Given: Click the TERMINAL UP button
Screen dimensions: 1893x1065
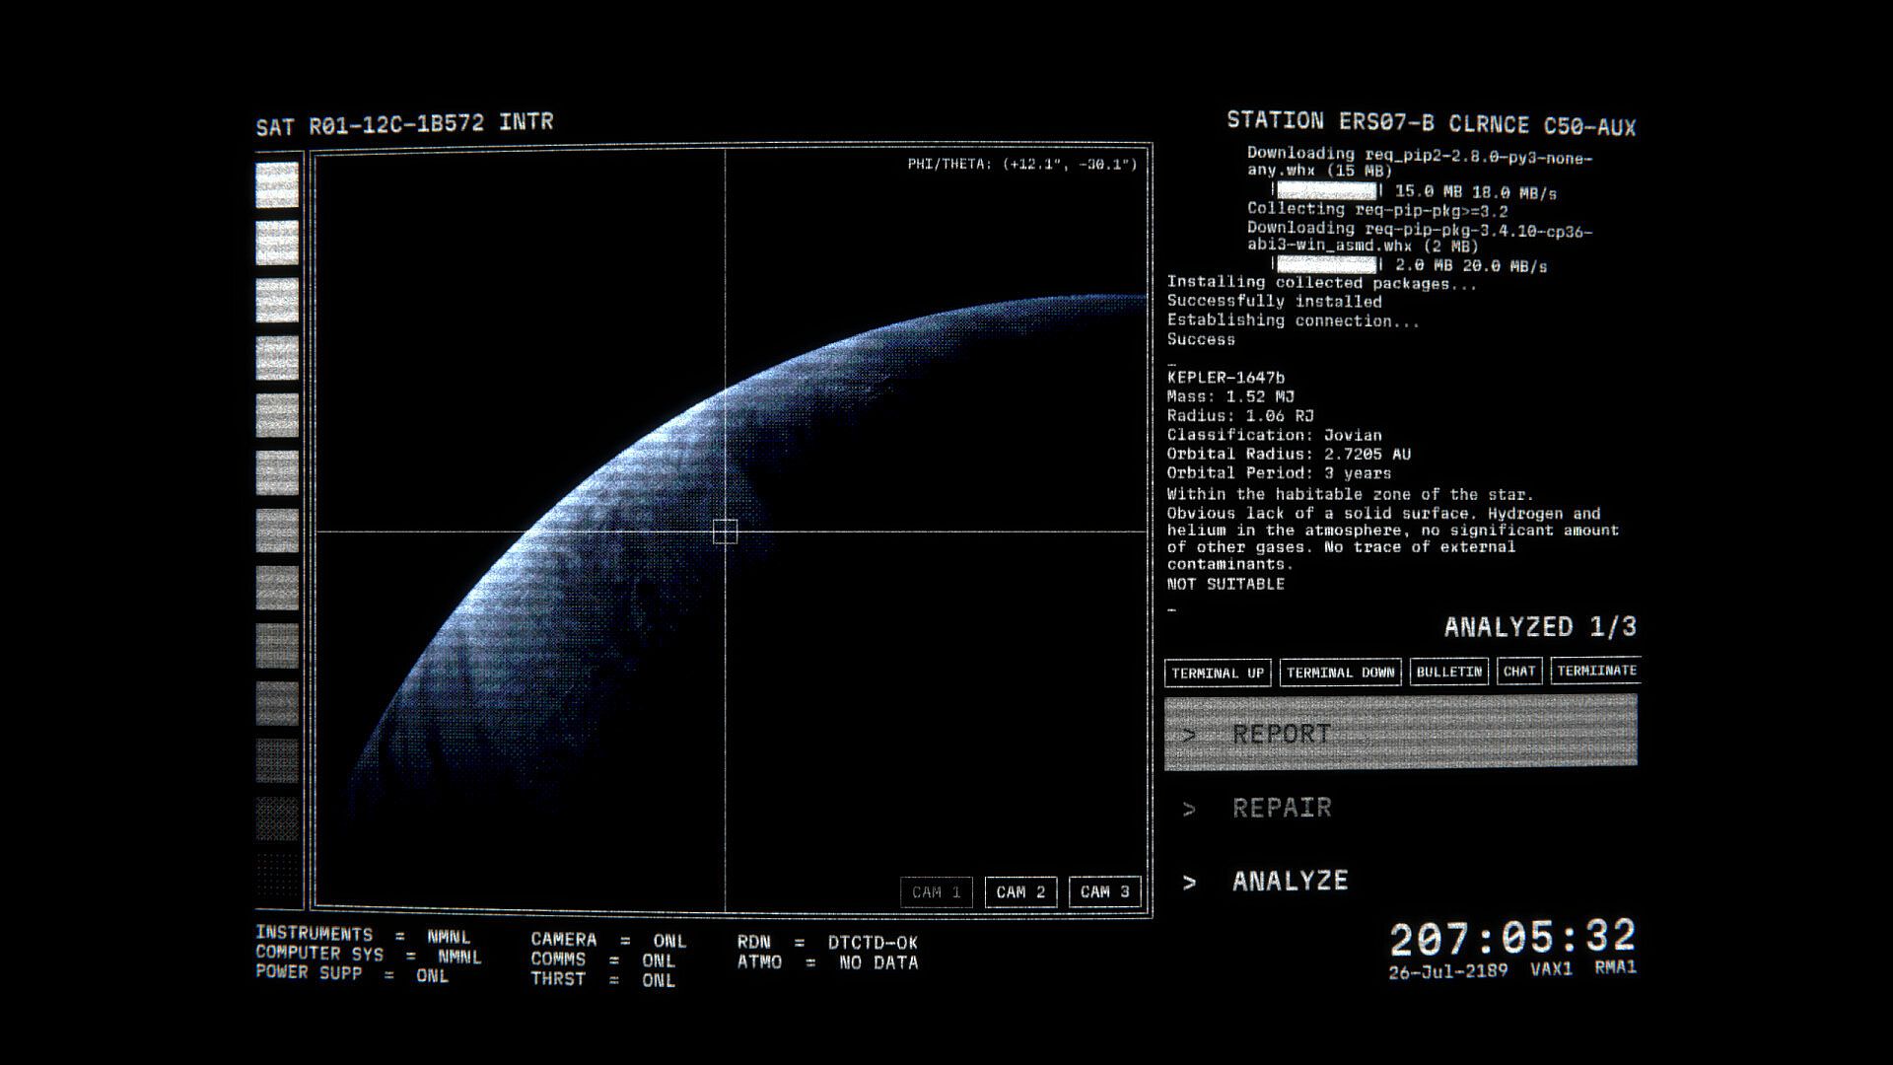Looking at the screenshot, I should pos(1218,673).
